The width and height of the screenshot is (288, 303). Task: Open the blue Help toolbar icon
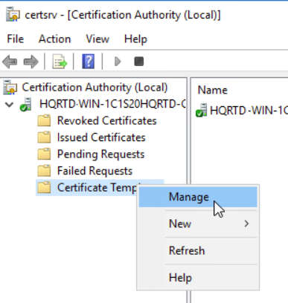[x=89, y=62]
